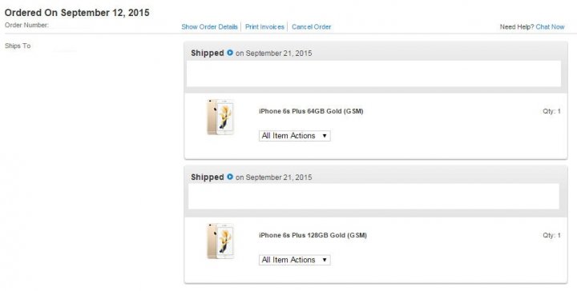Click blue arrow icon beside first Shipped heading
The image size is (577, 291).
click(x=230, y=53)
